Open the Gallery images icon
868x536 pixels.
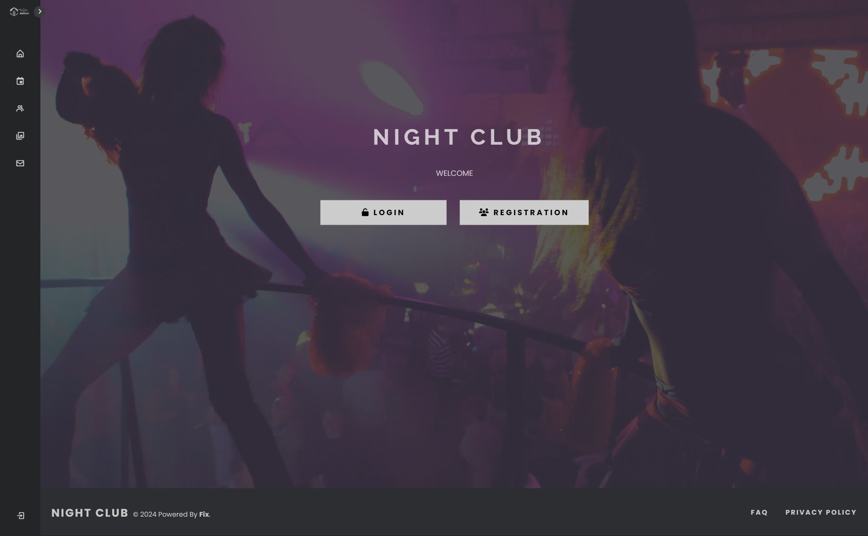tap(20, 136)
